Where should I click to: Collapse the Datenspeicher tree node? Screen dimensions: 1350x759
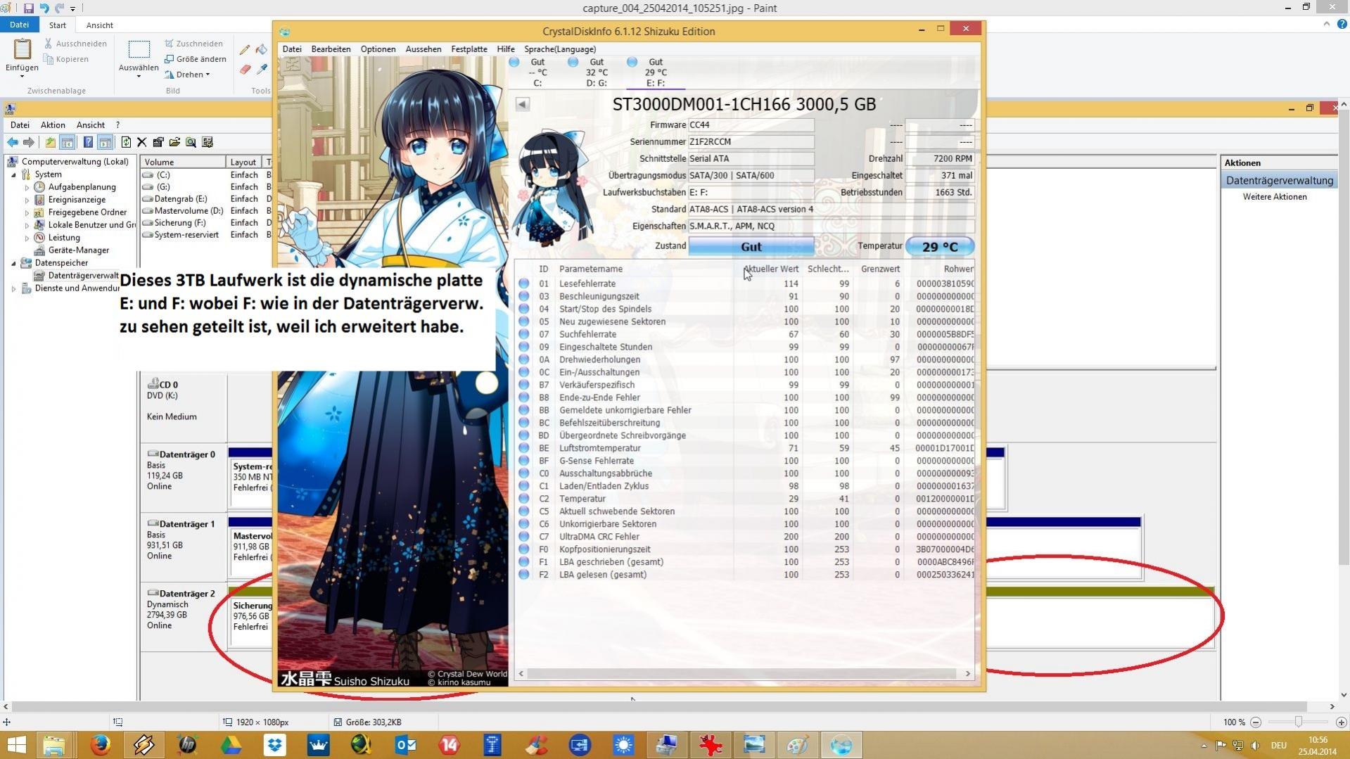13,264
